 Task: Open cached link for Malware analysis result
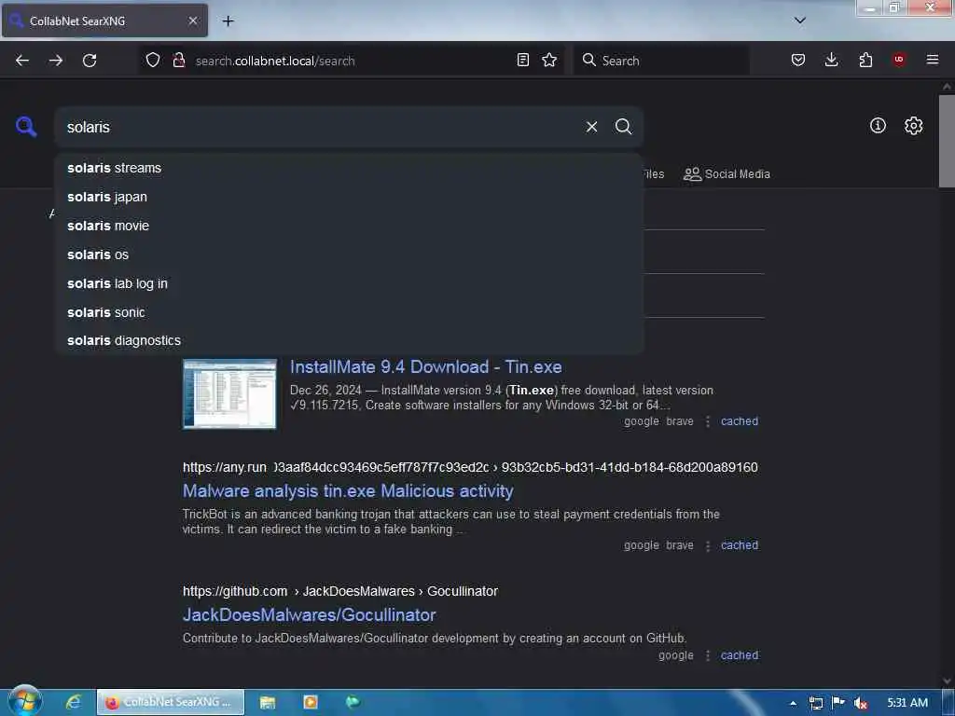point(740,545)
